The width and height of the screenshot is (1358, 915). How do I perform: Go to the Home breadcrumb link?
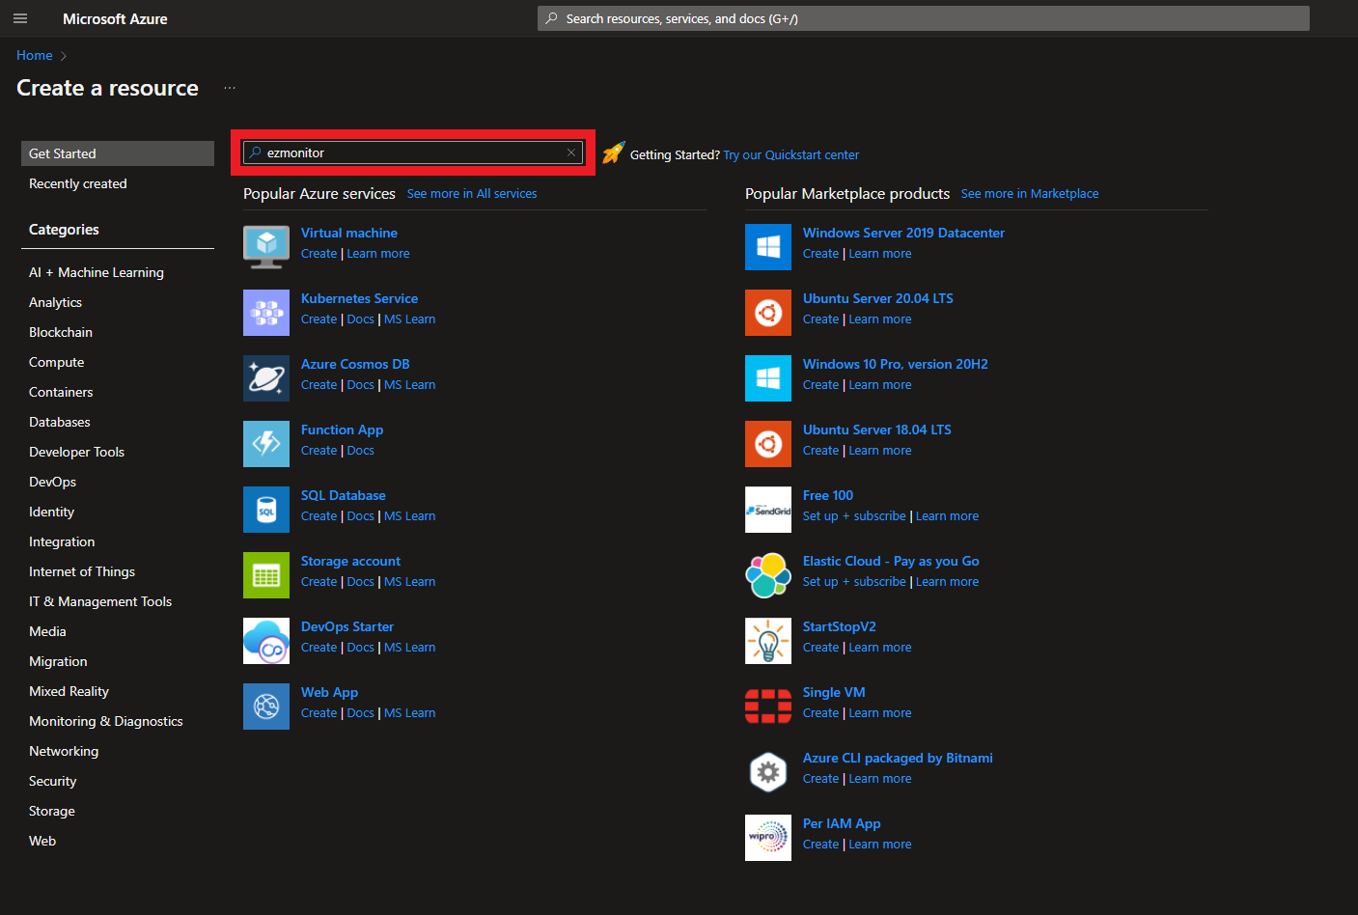[34, 55]
